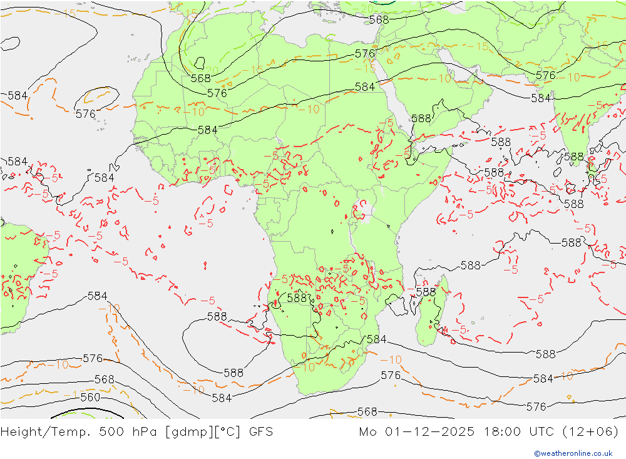Click the "Mo 01-12-2025 18:00 UTC (12+06)" timestamp

489,432
